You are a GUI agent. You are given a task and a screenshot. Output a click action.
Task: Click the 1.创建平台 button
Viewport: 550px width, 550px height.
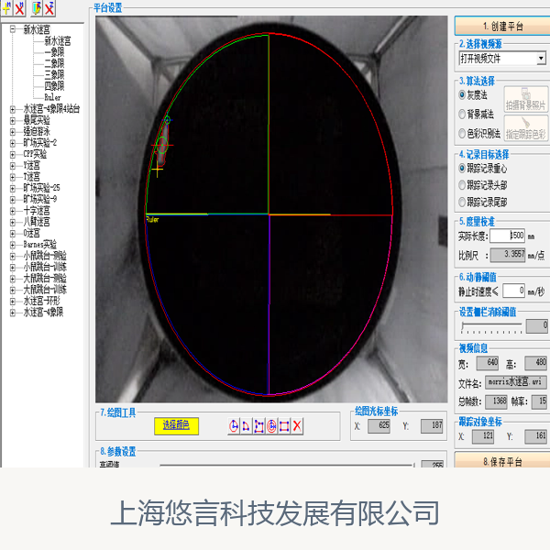point(502,26)
